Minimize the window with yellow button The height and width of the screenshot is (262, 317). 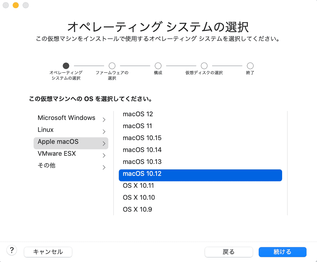[x=16, y=5]
